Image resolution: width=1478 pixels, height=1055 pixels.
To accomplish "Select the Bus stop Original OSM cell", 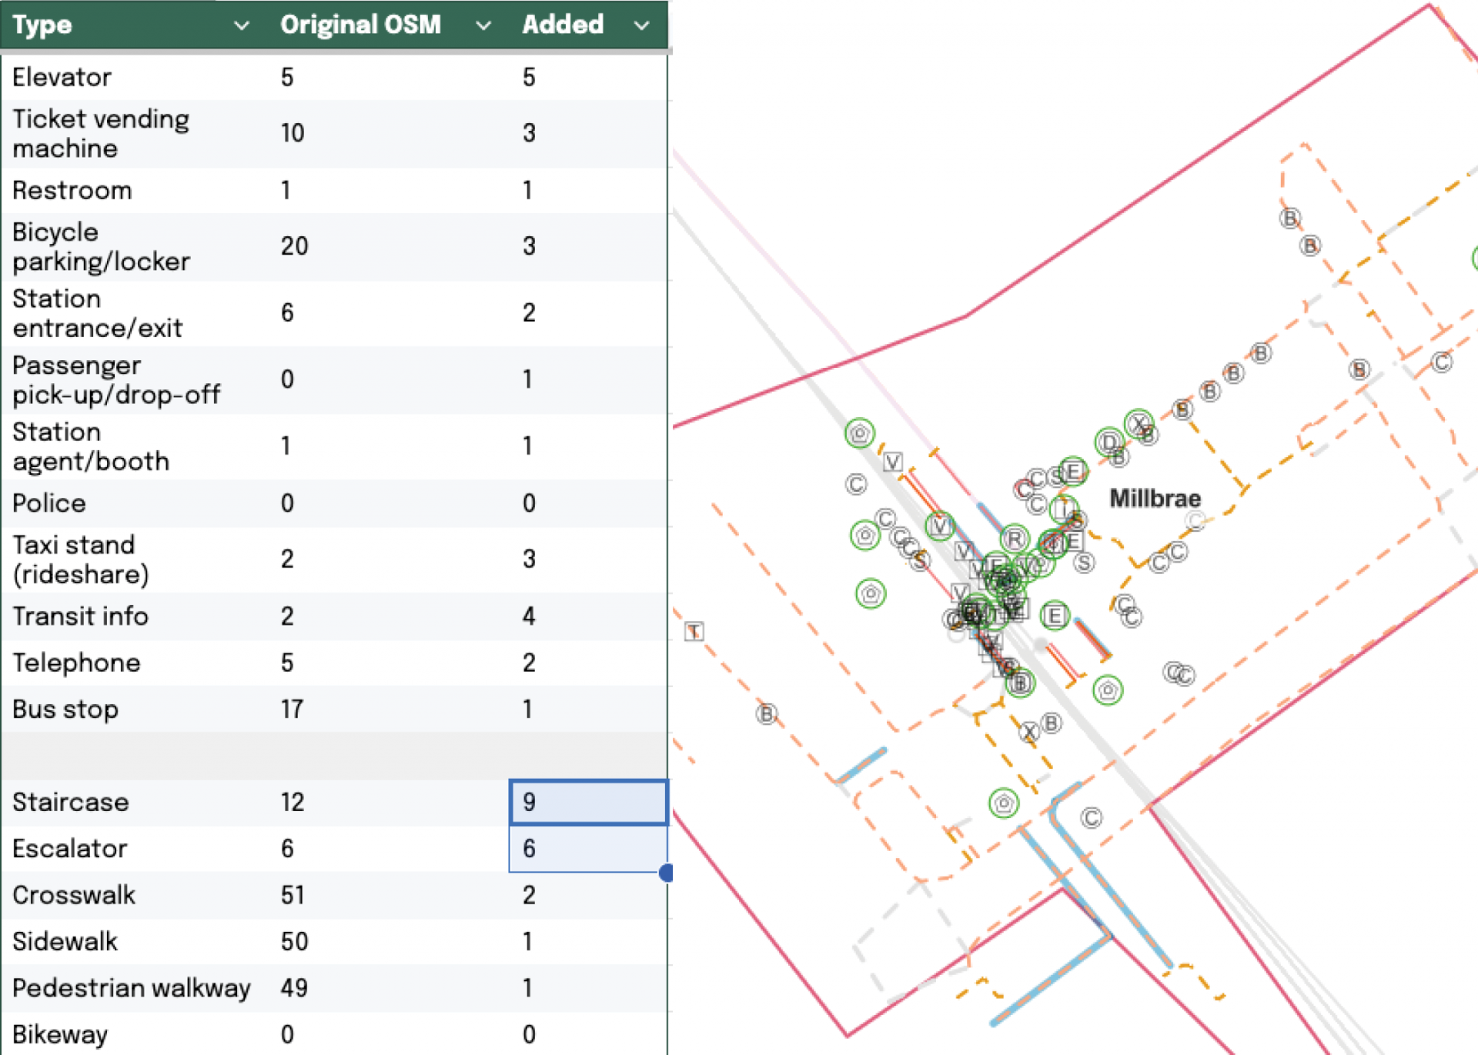I will pyautogui.click(x=292, y=709).
